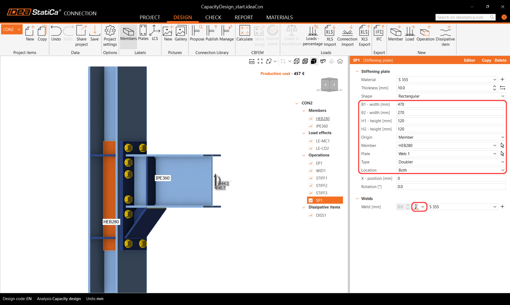
Task: Switch to the REPORT tab
Action: [244, 17]
